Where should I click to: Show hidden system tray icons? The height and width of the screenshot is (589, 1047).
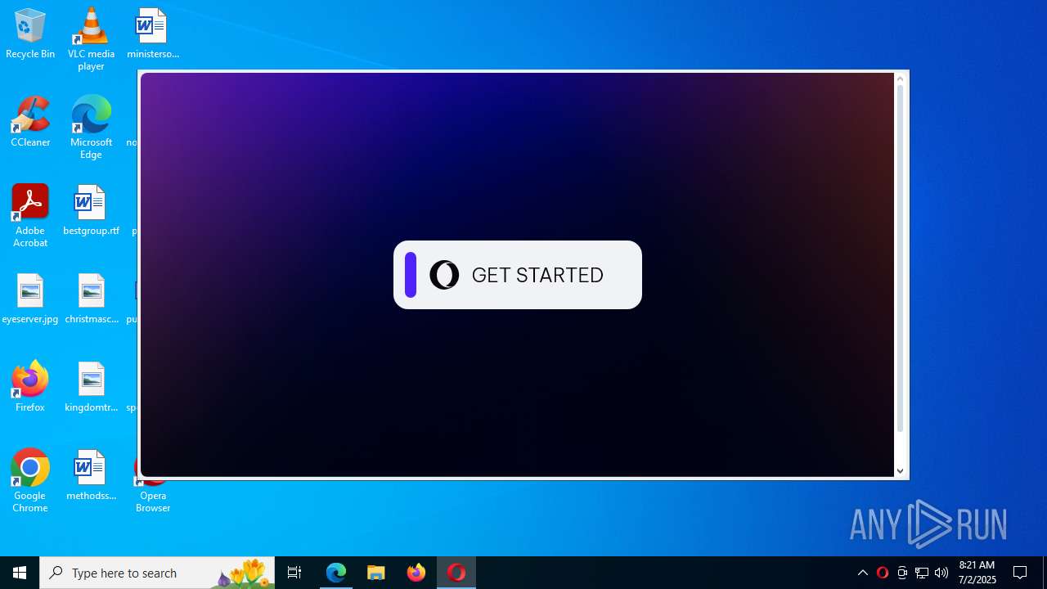[862, 573]
